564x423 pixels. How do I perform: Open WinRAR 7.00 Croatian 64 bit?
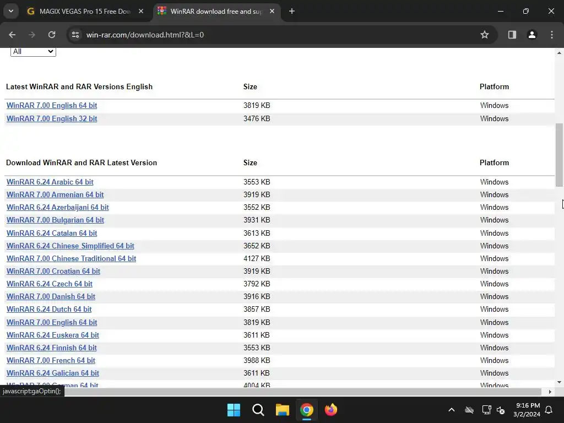(53, 271)
